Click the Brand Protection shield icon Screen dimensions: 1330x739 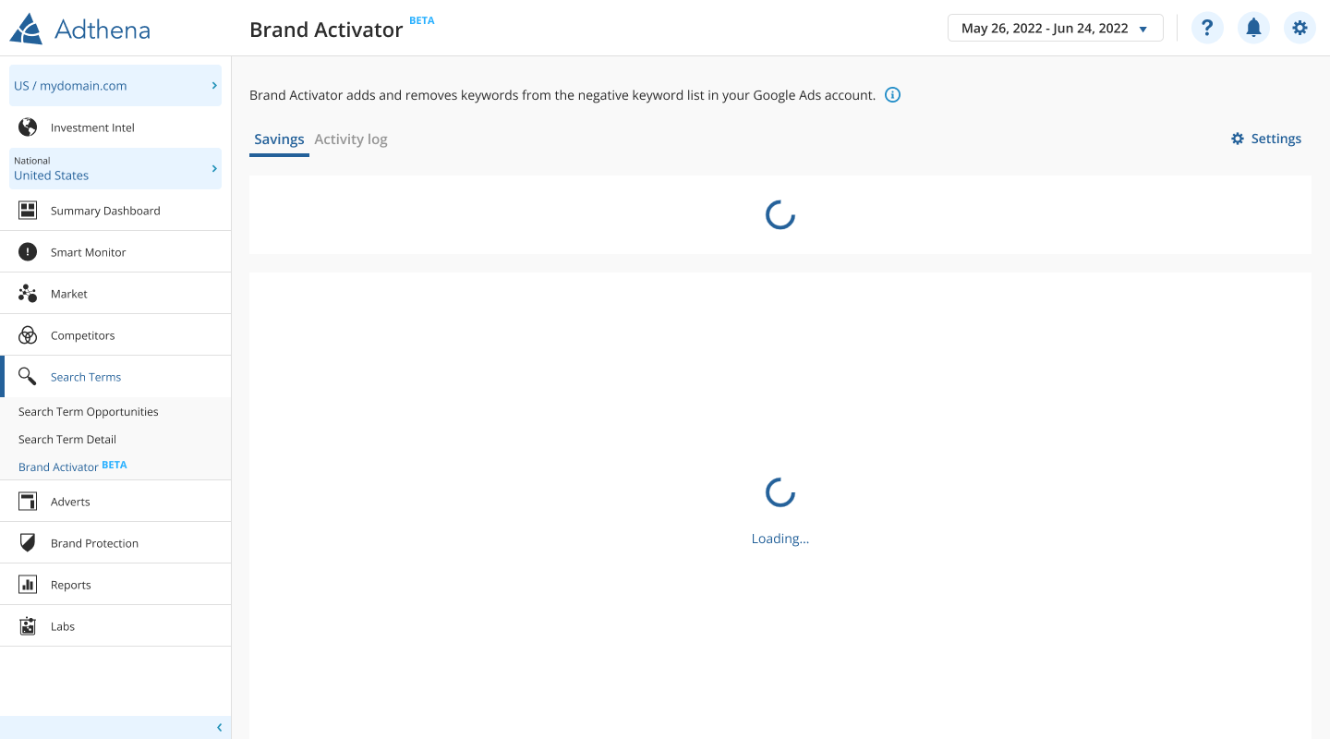(28, 543)
